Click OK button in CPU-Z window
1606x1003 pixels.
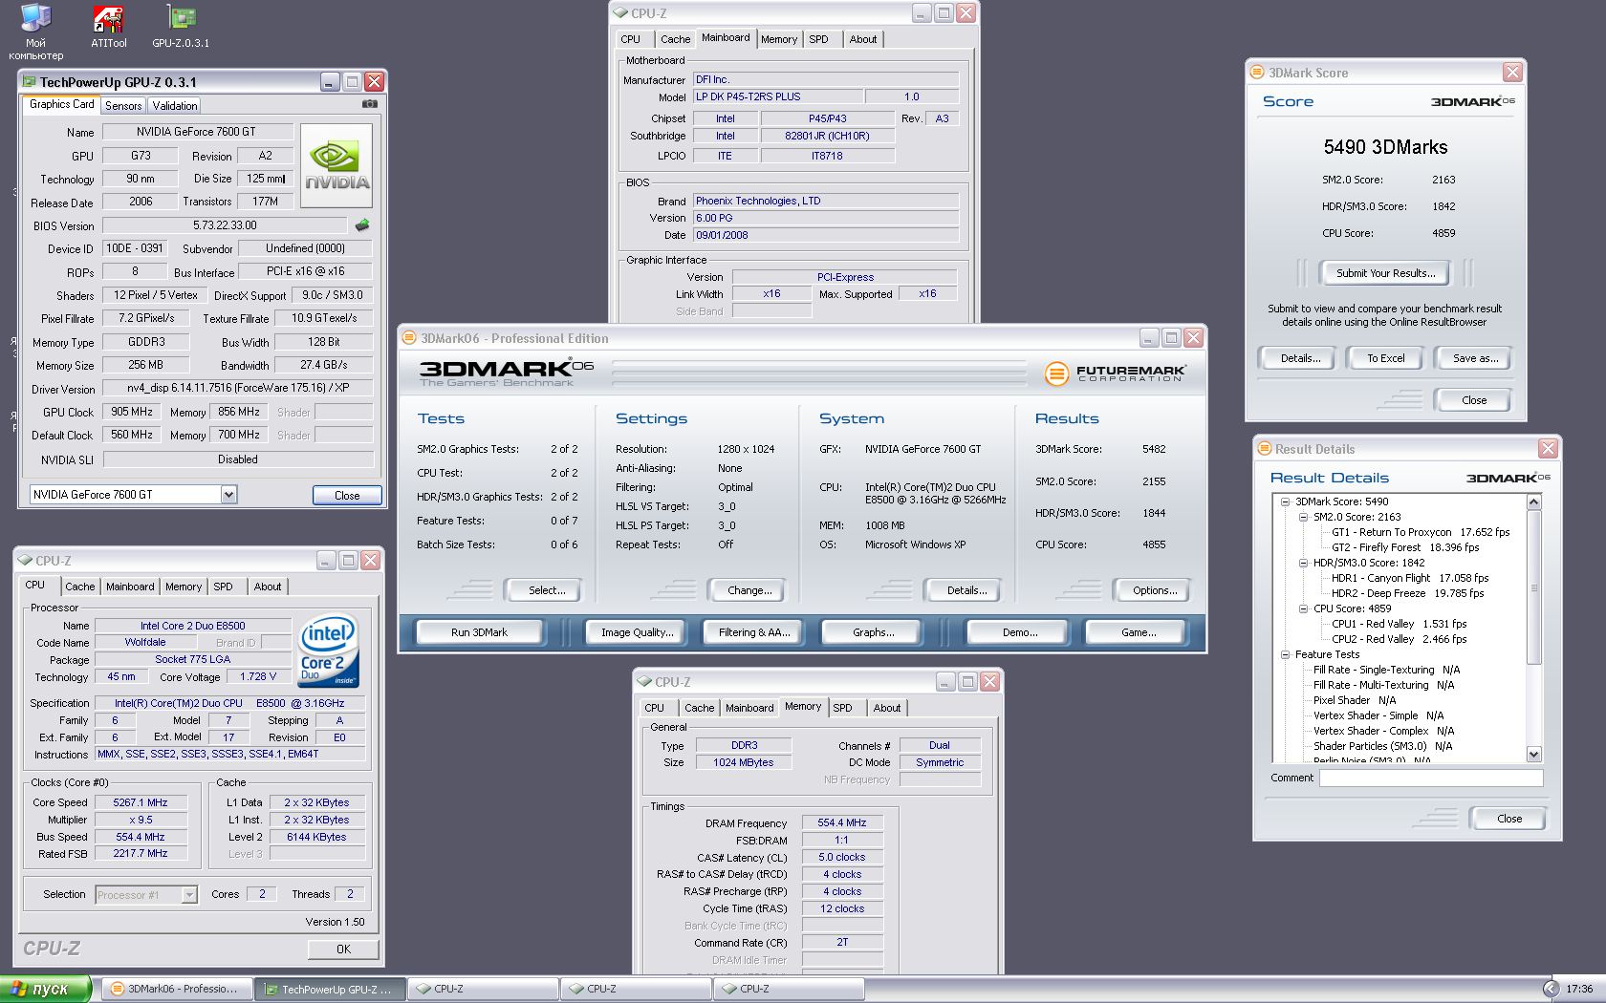pos(343,950)
